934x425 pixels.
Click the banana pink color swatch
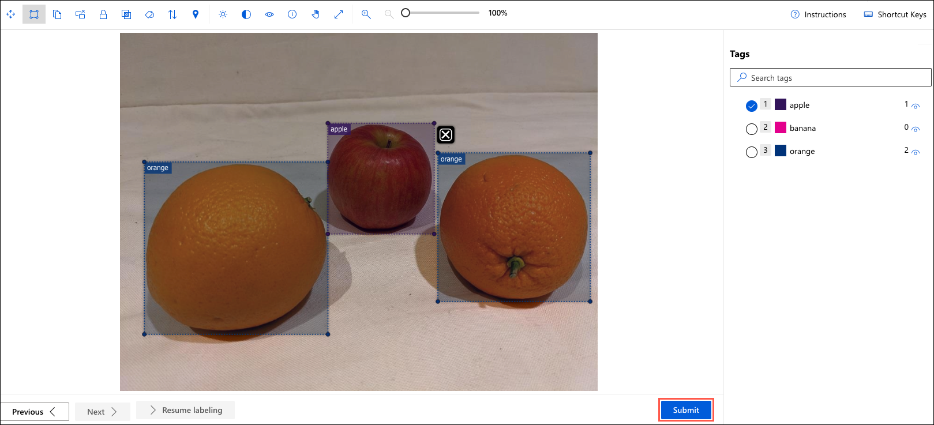[781, 127]
